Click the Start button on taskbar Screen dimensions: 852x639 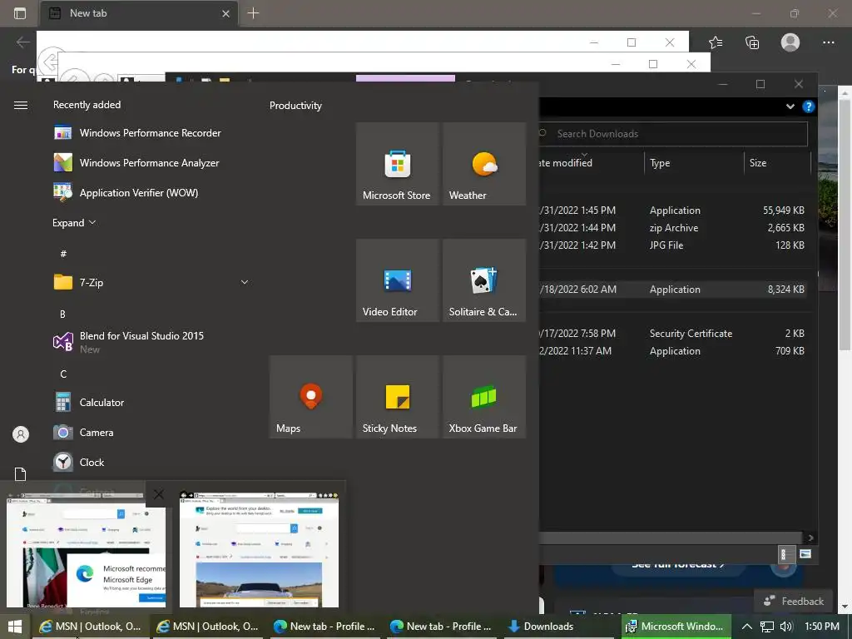(15, 627)
